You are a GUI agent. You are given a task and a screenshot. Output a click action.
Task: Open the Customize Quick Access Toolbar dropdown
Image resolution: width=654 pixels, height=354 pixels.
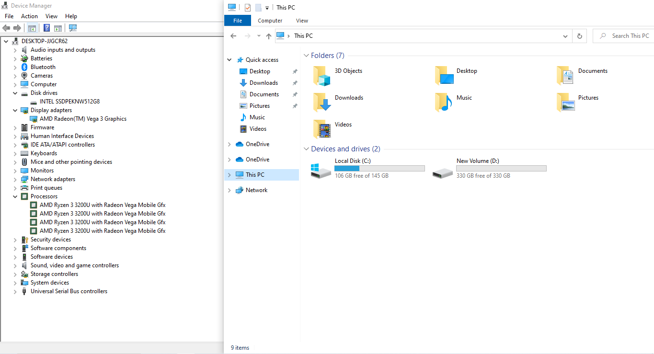pos(267,8)
